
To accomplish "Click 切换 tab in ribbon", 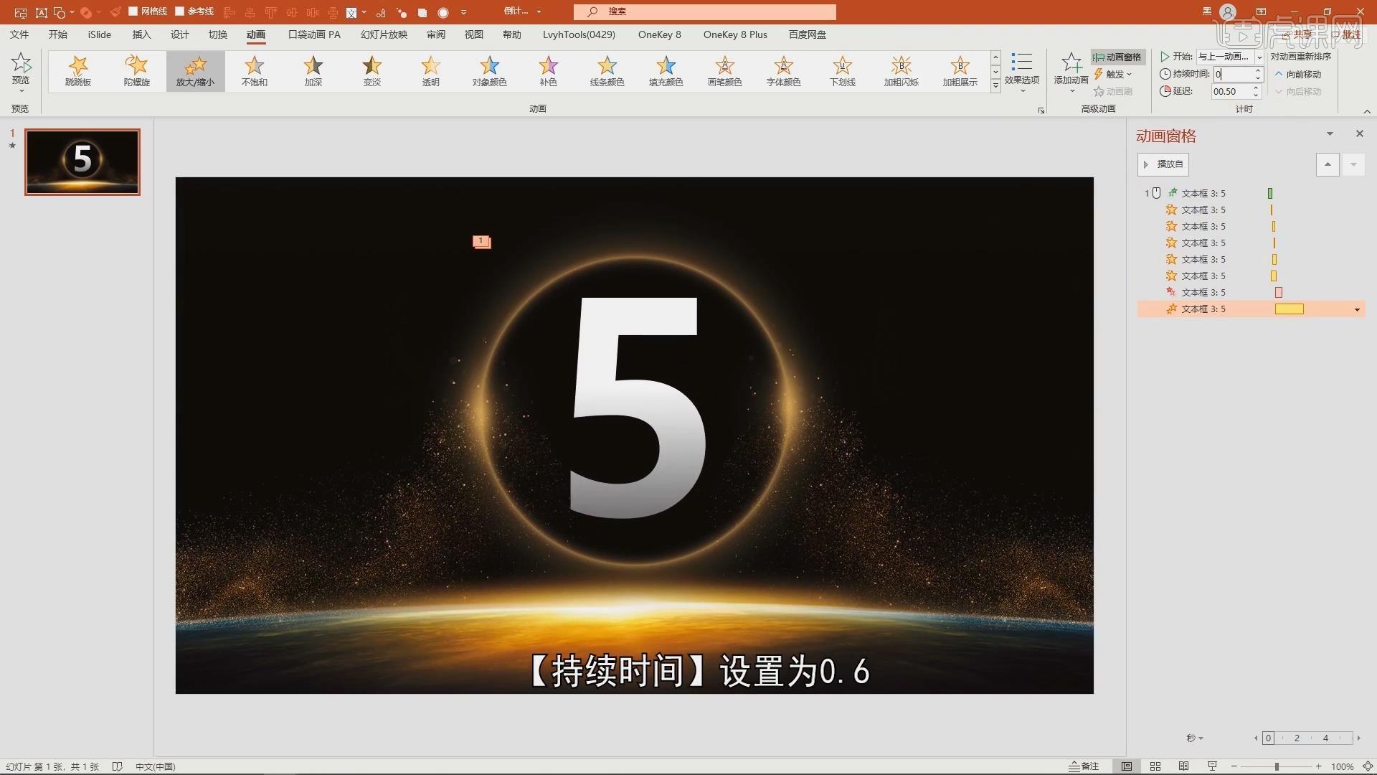I will (217, 34).
